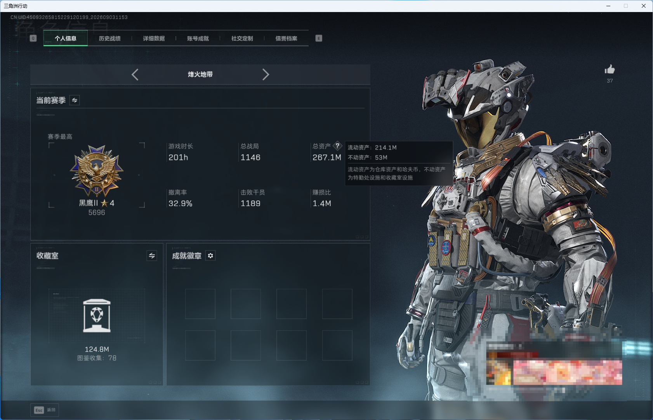The height and width of the screenshot is (420, 653).
Task: Click the rank score 5696
Action: (97, 213)
